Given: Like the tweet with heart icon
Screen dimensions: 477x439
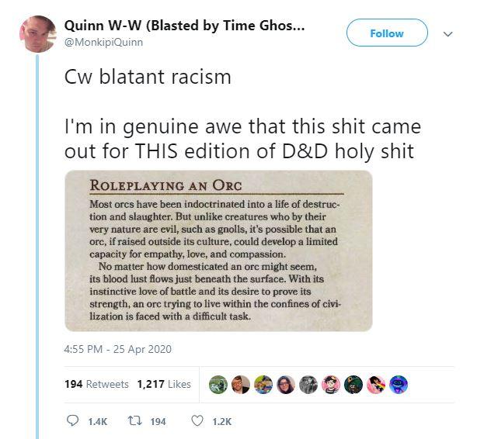Looking at the screenshot, I should 197,421.
